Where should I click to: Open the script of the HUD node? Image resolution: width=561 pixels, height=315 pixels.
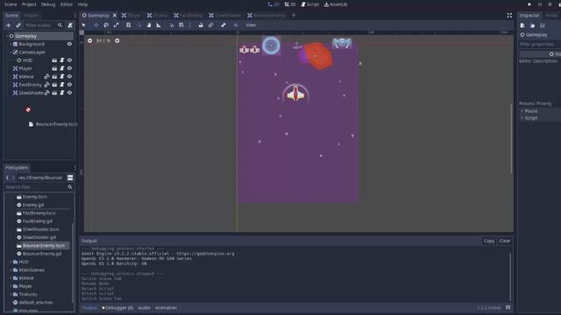(62, 60)
